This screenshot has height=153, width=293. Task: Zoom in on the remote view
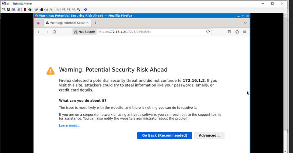[64, 9]
